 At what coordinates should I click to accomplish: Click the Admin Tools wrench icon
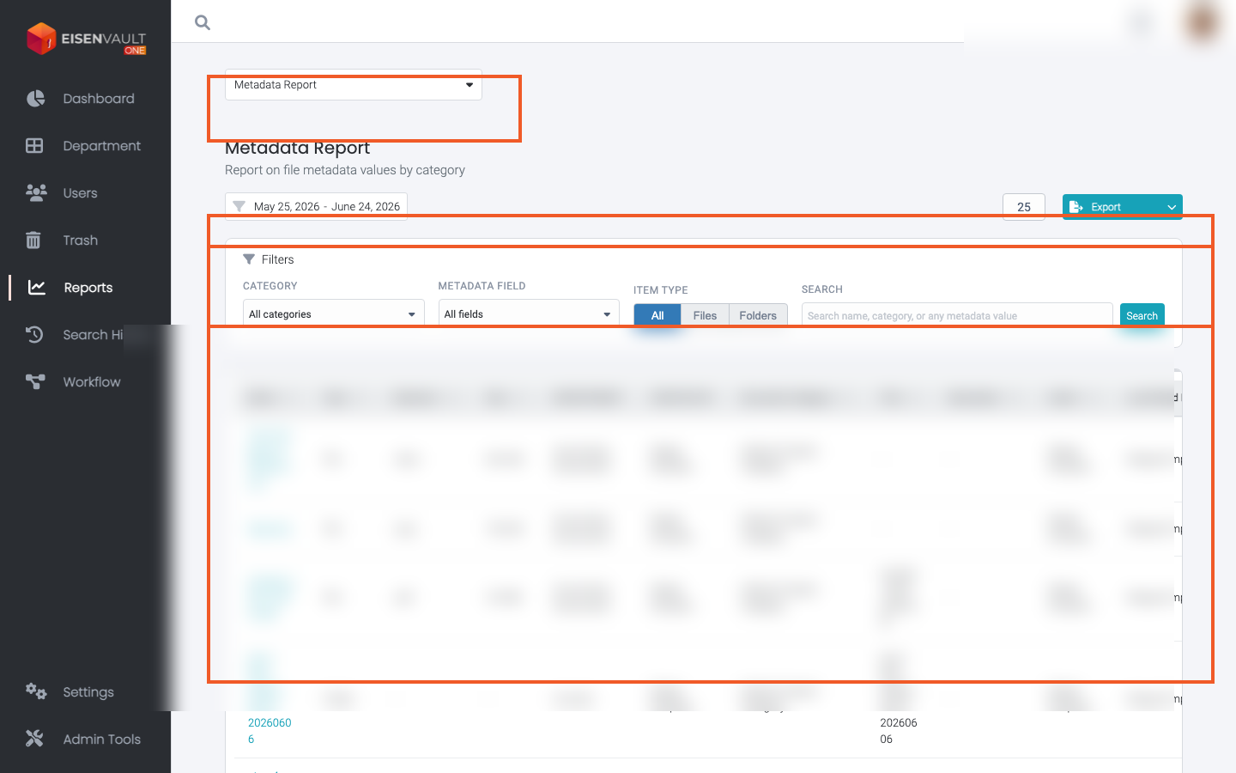pos(34,738)
